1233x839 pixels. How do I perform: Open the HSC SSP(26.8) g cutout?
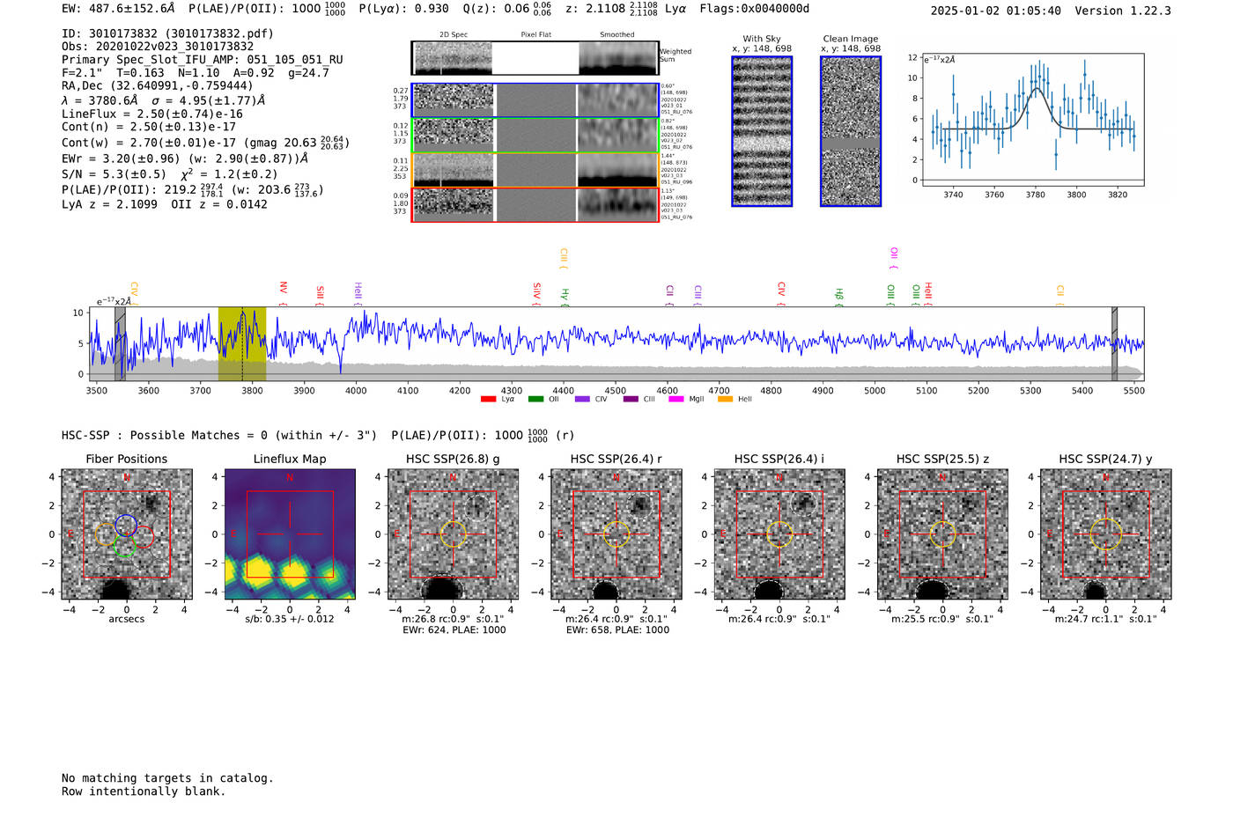pos(454,534)
